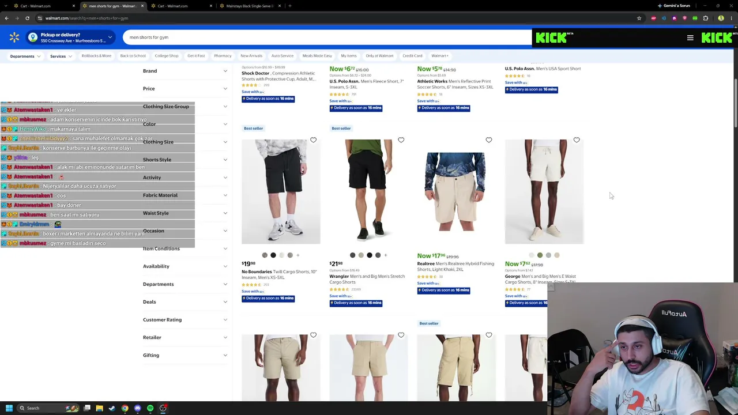The image size is (738, 415).
Task: Heart the khaki shorts under No Boundaries product
Action: pyautogui.click(x=313, y=335)
